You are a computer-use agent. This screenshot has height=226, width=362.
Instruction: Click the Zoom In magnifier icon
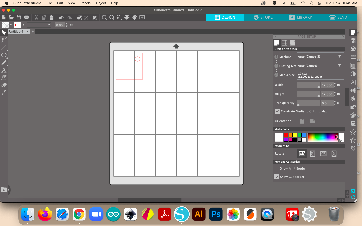coord(104,17)
